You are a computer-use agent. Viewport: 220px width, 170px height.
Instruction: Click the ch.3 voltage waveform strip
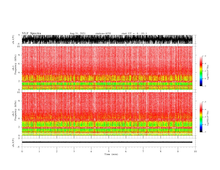tap(107, 142)
